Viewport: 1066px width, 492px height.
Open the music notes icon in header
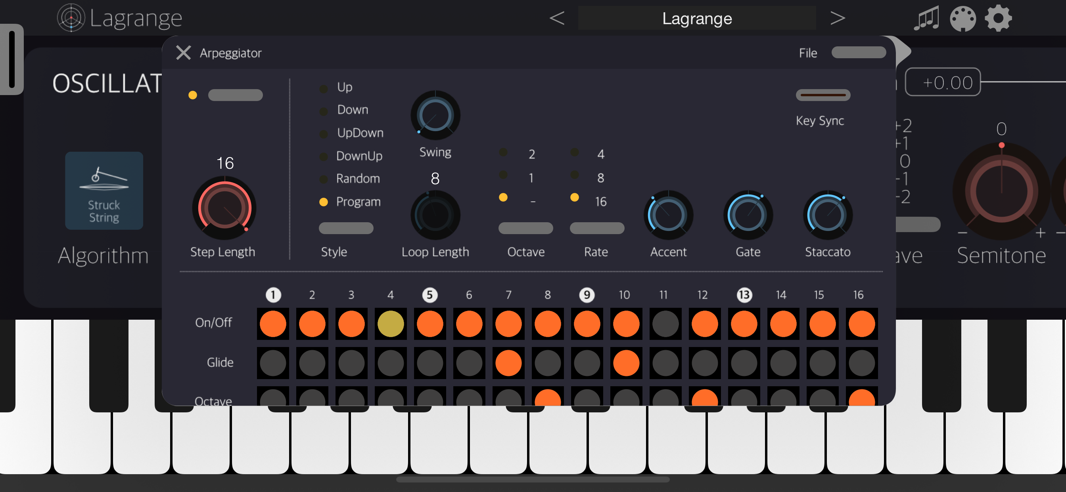tap(926, 18)
